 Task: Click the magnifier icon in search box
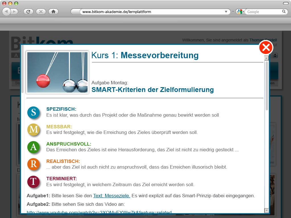pyautogui.click(x=284, y=12)
